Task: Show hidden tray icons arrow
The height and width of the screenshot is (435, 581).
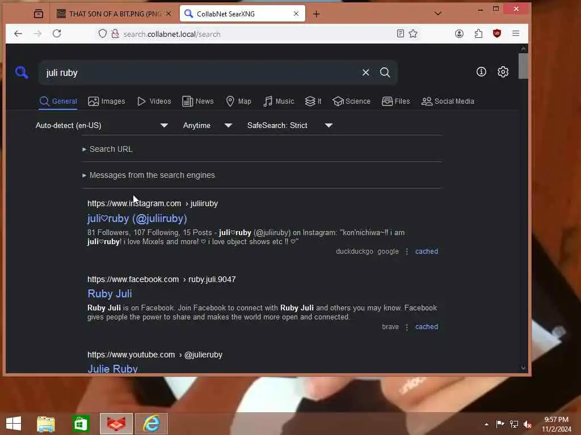Action: 486,424
